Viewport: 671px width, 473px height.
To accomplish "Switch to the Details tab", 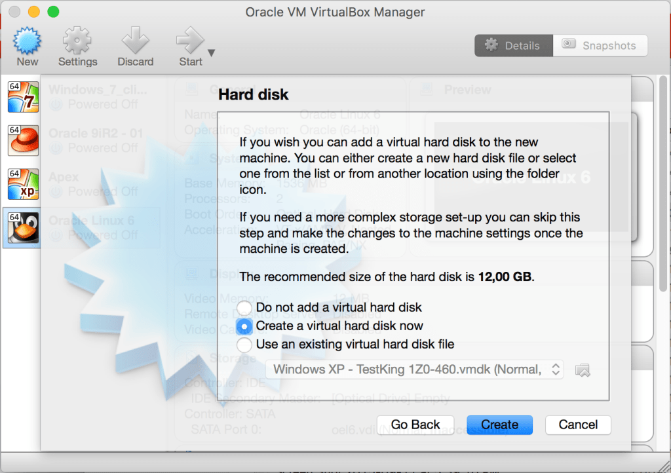I will tap(514, 45).
